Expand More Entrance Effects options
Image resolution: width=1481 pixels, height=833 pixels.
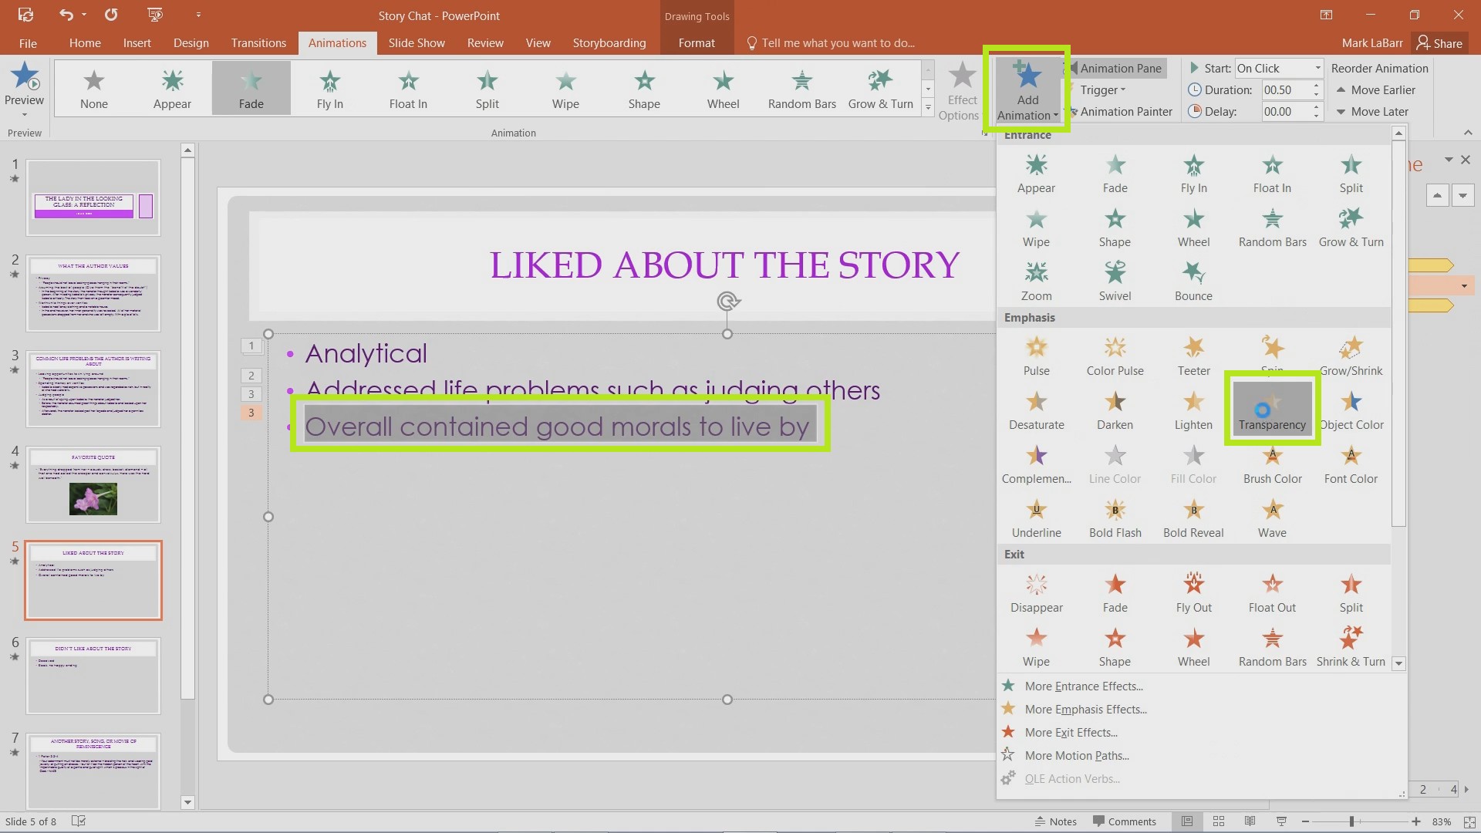(1085, 684)
